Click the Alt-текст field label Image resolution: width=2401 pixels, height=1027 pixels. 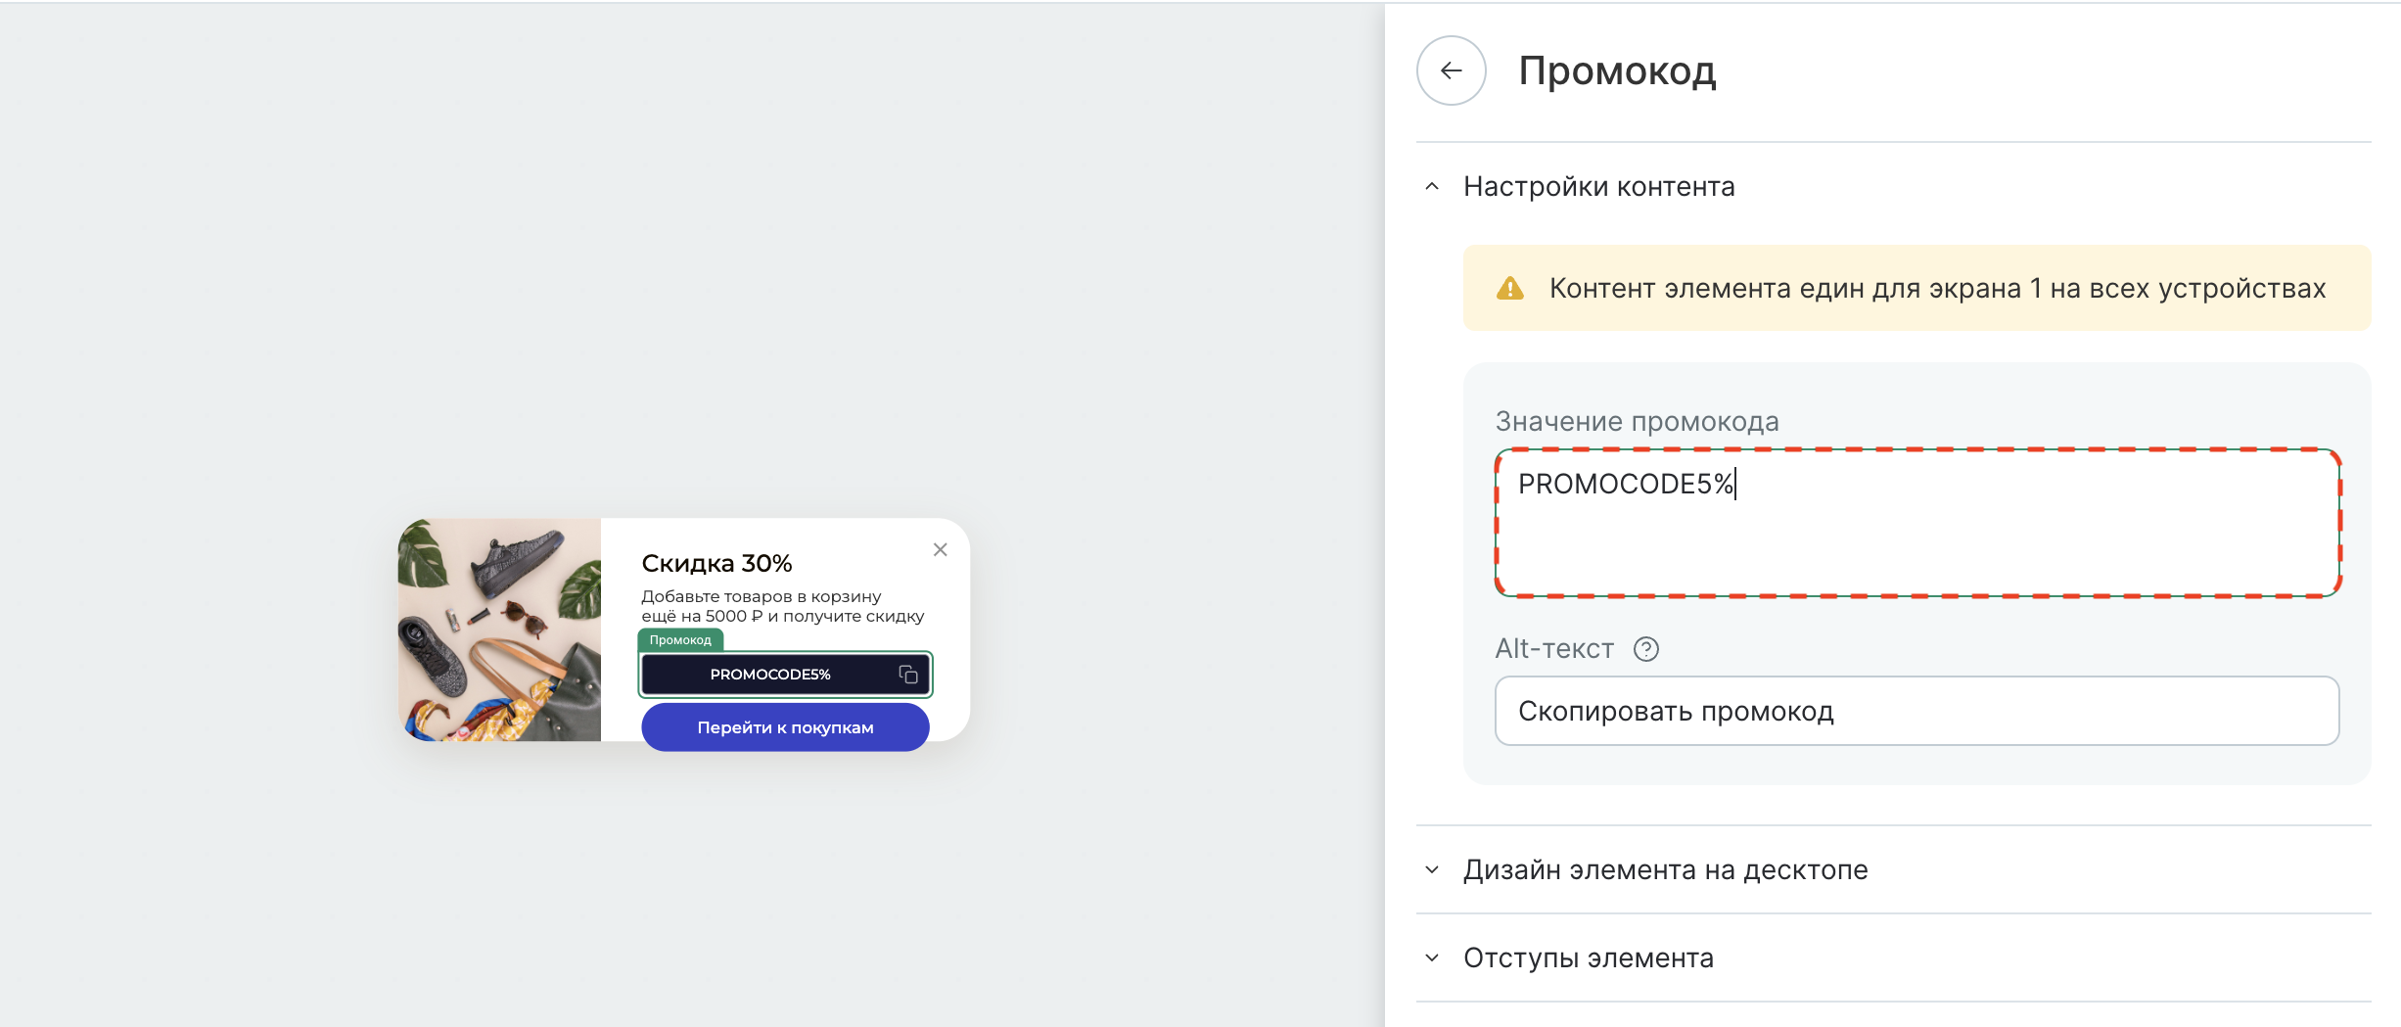coord(1554,649)
